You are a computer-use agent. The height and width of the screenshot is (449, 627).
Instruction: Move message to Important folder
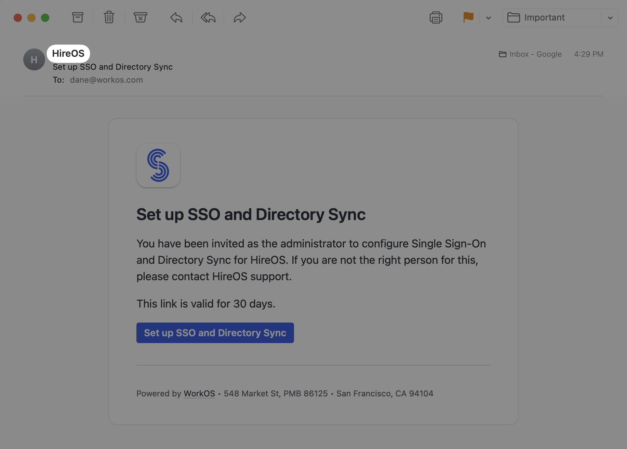click(x=552, y=18)
